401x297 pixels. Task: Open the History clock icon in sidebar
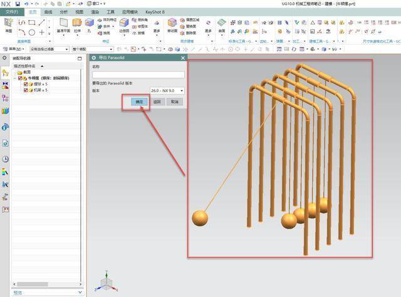6,159
